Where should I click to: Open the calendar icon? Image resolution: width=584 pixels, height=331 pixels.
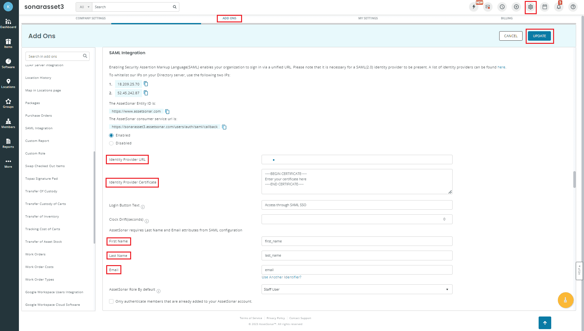pos(545,7)
